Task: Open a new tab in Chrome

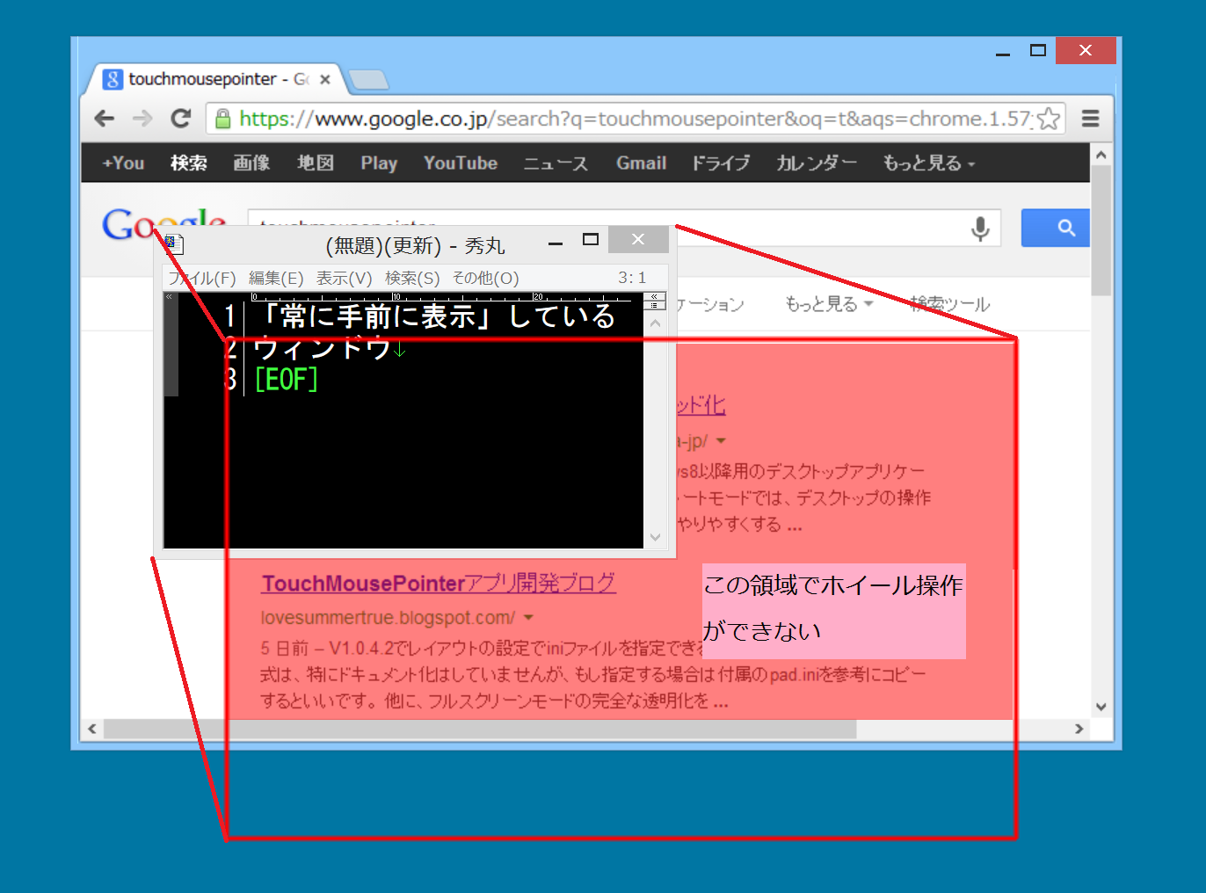Action: tap(368, 81)
